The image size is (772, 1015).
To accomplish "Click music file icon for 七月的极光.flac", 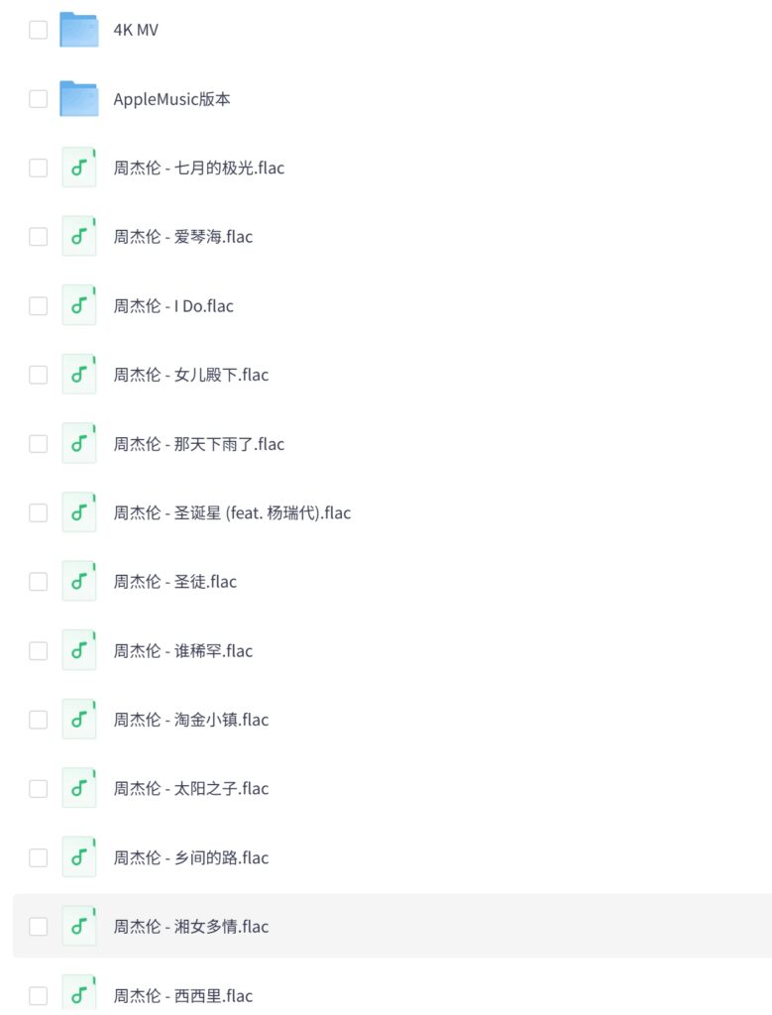I will coord(78,168).
